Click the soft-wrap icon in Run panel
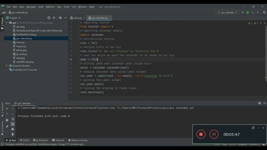Screen dimensions: 267x150 click(13, 119)
